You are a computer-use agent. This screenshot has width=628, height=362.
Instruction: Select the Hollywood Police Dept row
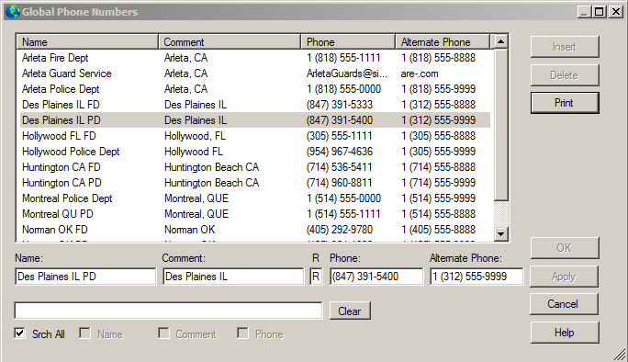(254, 152)
